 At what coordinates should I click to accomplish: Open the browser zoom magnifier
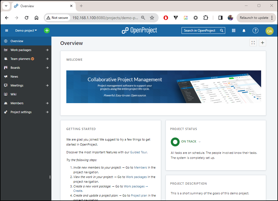(x=143, y=18)
